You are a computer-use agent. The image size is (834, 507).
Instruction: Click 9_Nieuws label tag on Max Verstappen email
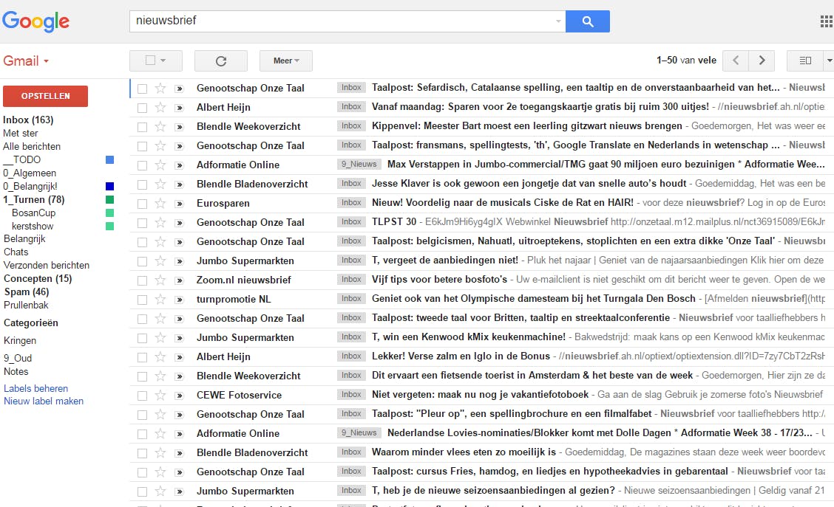pos(359,165)
